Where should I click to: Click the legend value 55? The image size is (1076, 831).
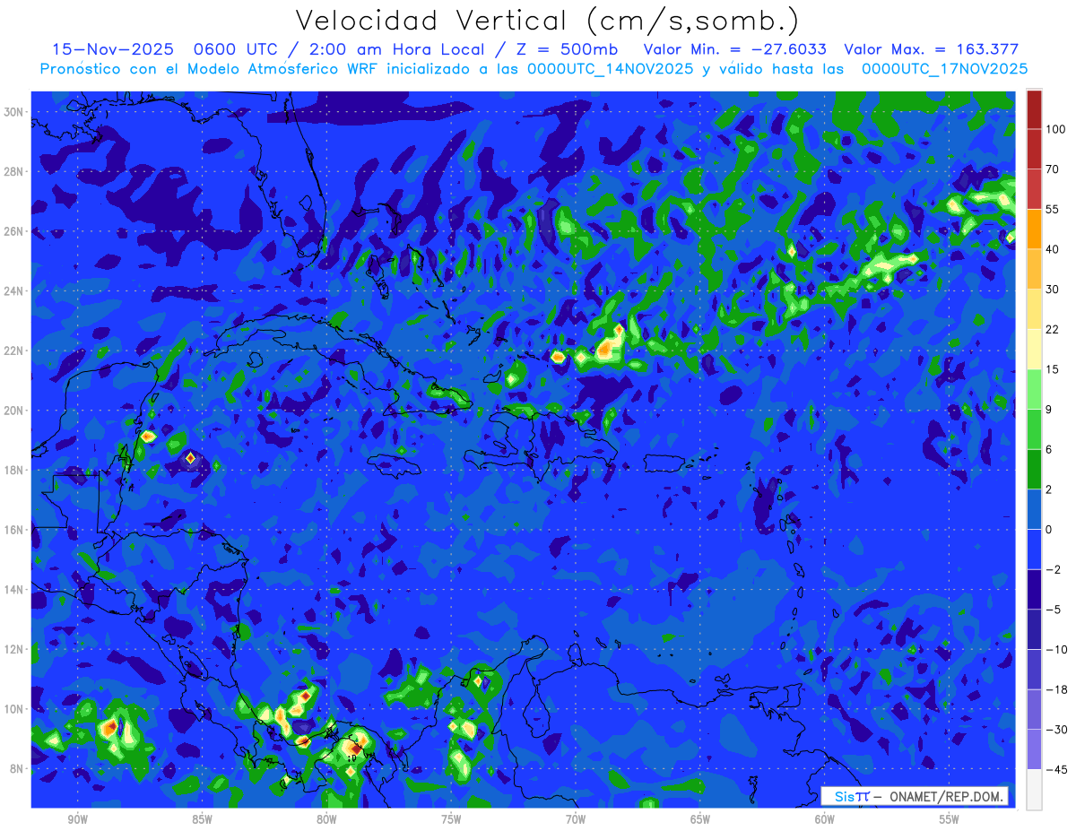pyautogui.click(x=1053, y=210)
